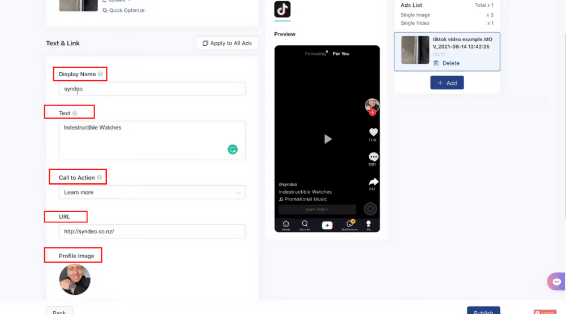Click the Single Video count row

pyautogui.click(x=447, y=23)
